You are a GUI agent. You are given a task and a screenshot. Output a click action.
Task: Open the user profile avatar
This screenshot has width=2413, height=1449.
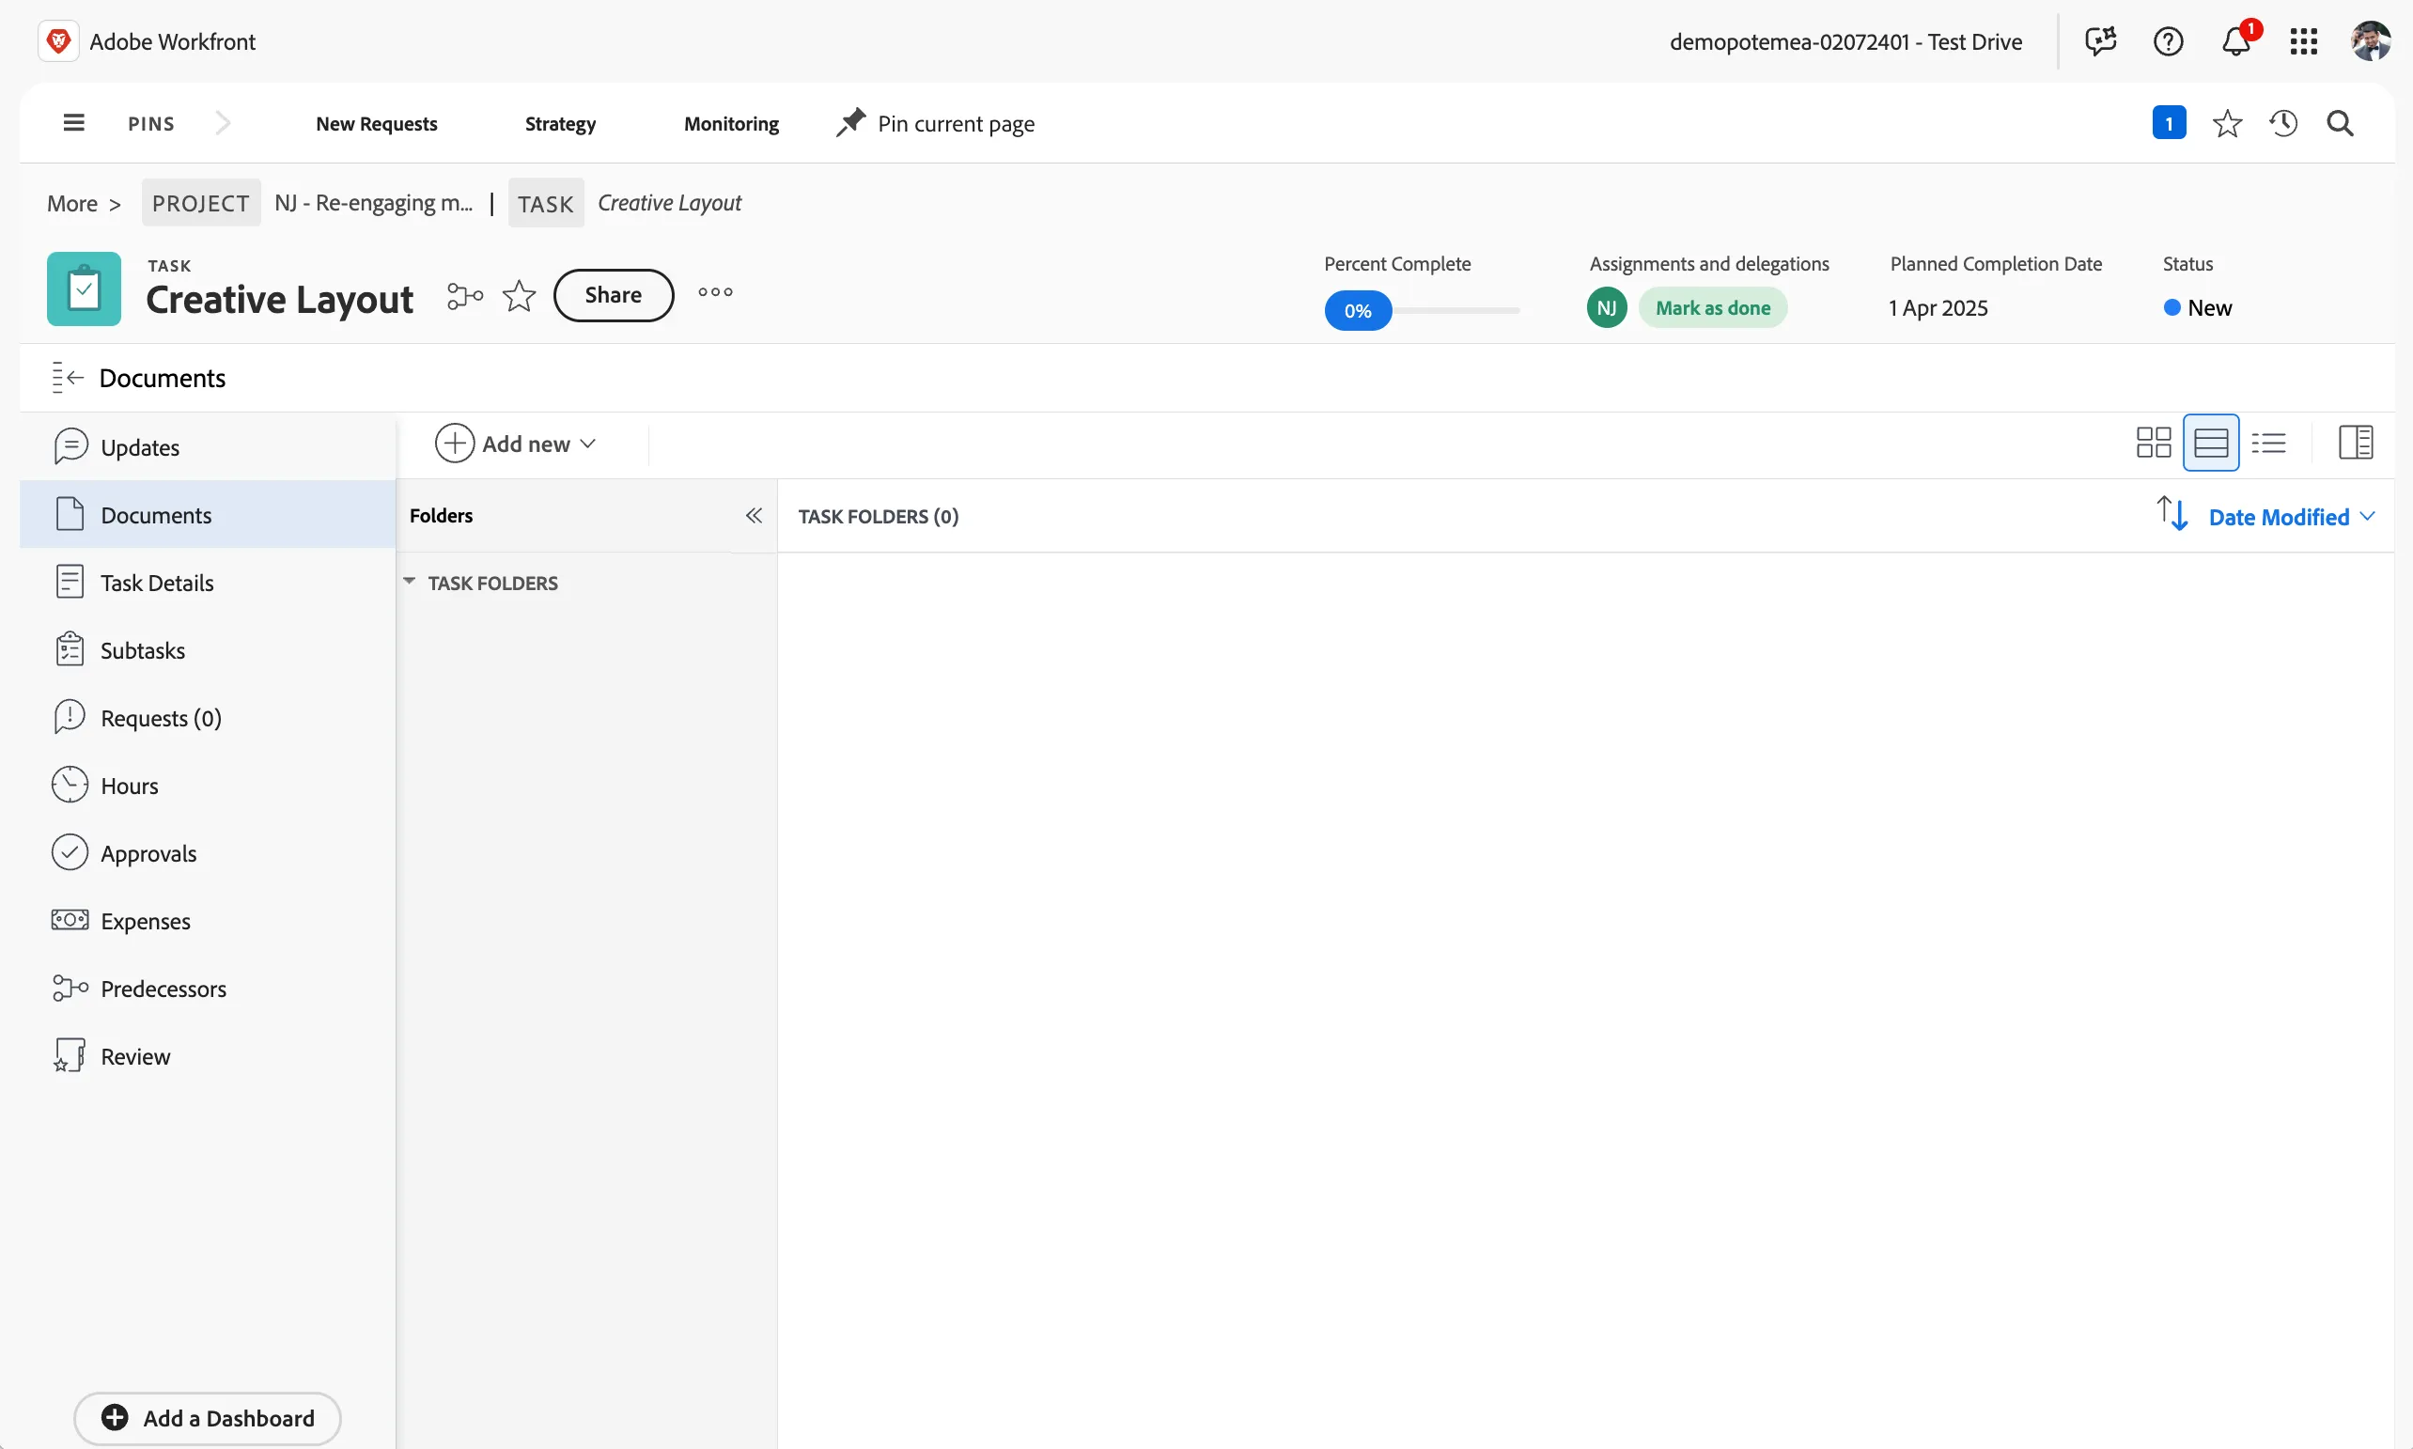click(x=2371, y=41)
